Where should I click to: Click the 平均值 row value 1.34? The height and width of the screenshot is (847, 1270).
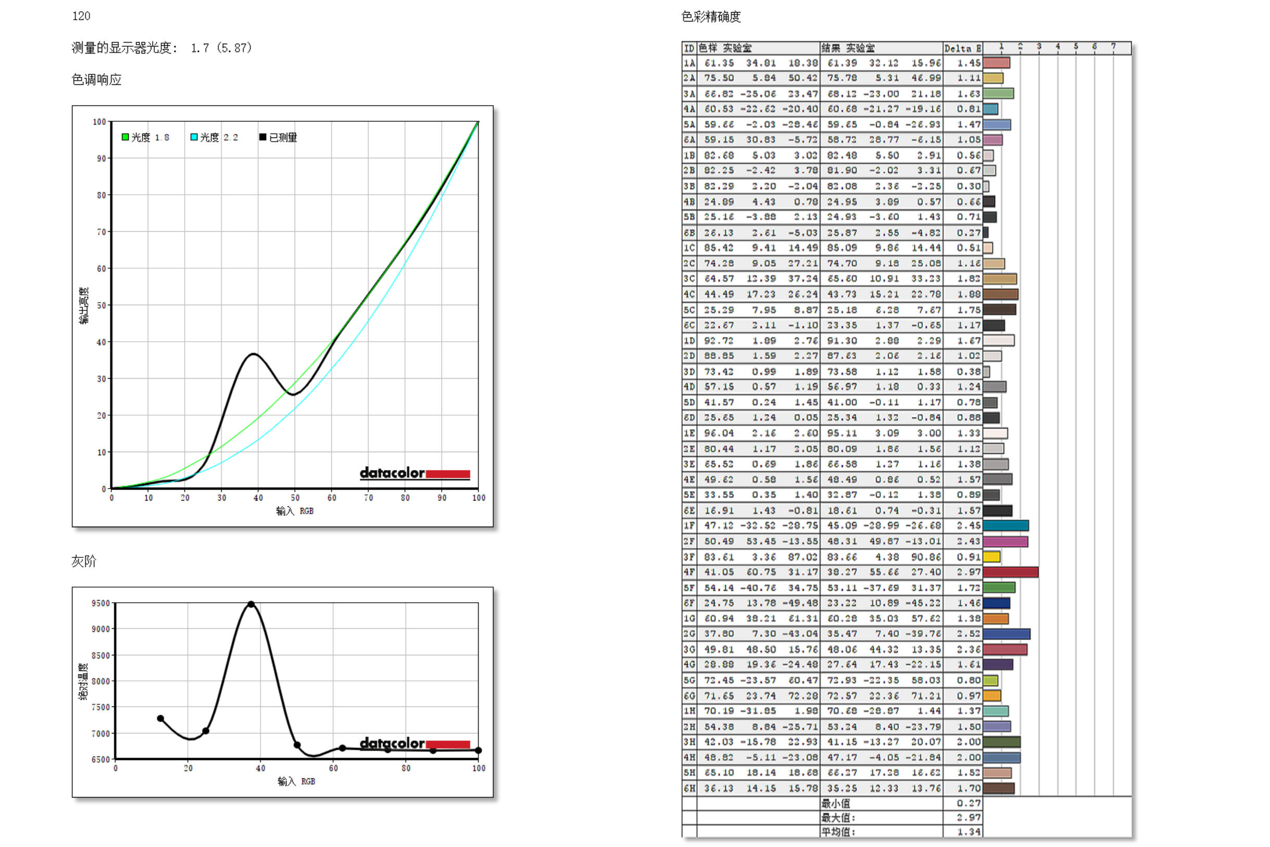pos(968,832)
